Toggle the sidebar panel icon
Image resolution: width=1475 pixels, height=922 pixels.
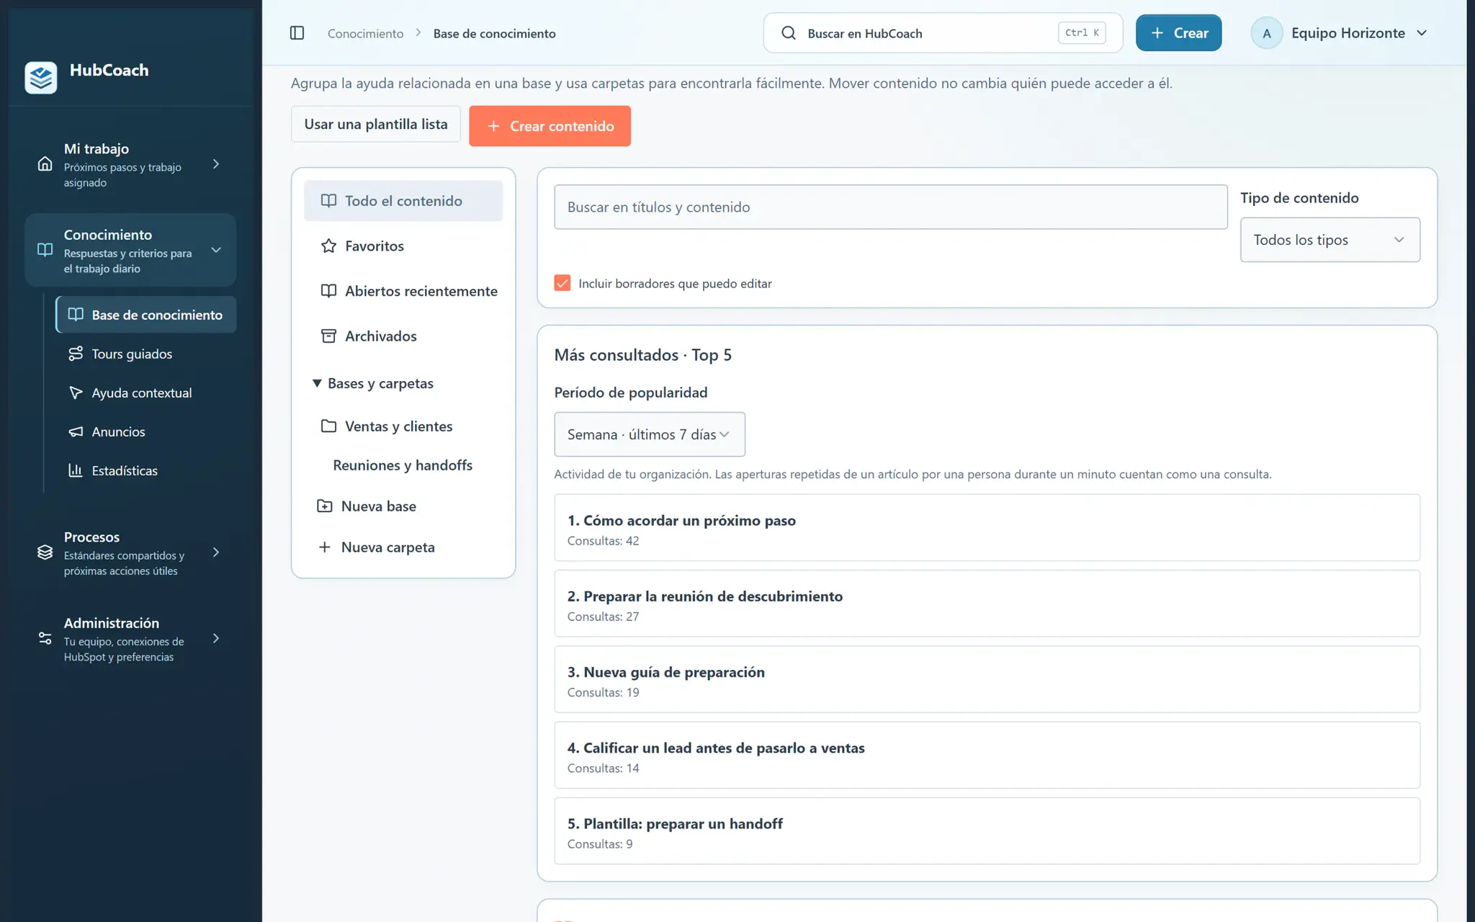[297, 33]
